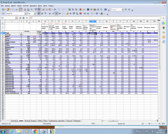Switch to Preparaty sheet tab
Screen dimensions: 168x134
77,121
